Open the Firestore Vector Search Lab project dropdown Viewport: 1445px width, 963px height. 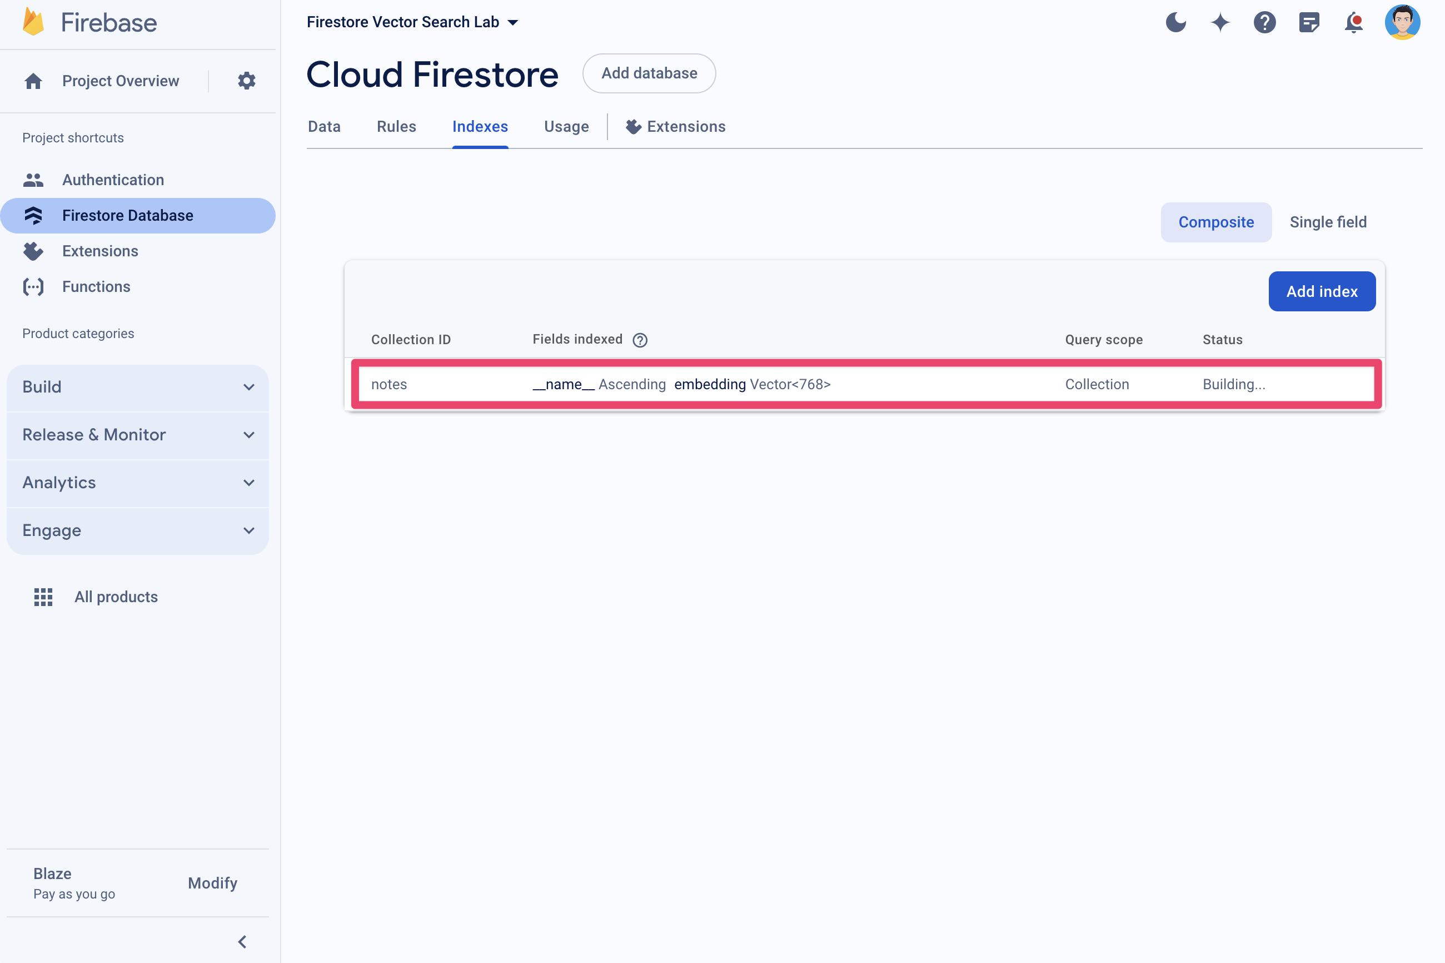(515, 22)
